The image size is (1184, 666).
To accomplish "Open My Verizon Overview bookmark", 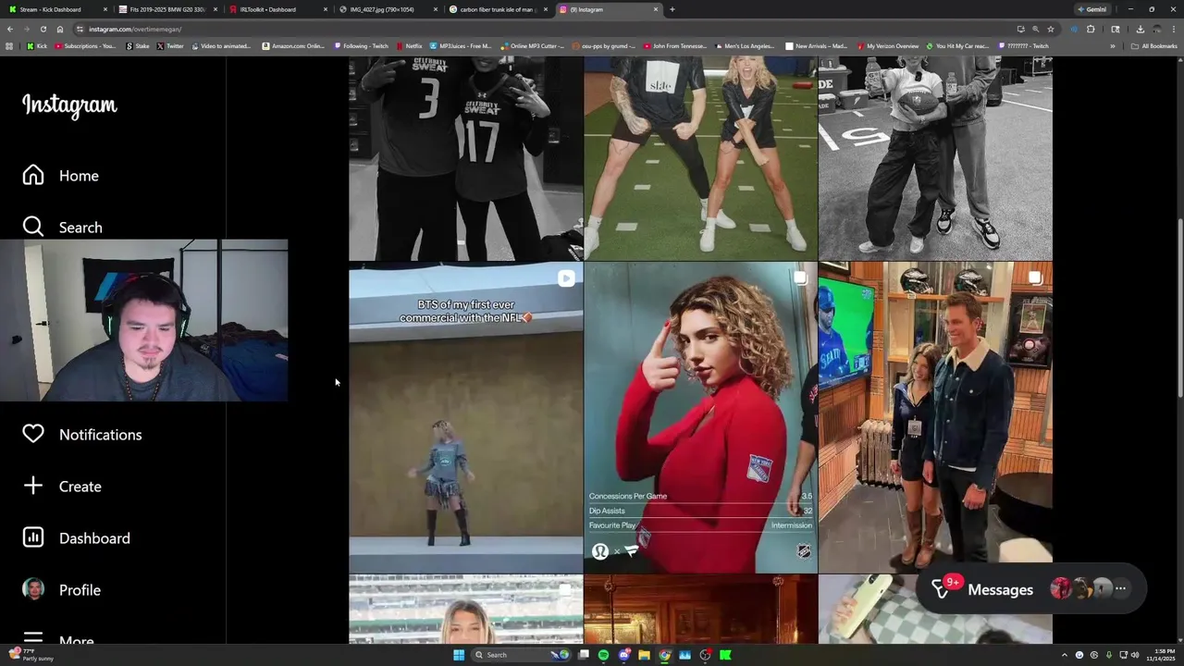I will coord(888,45).
